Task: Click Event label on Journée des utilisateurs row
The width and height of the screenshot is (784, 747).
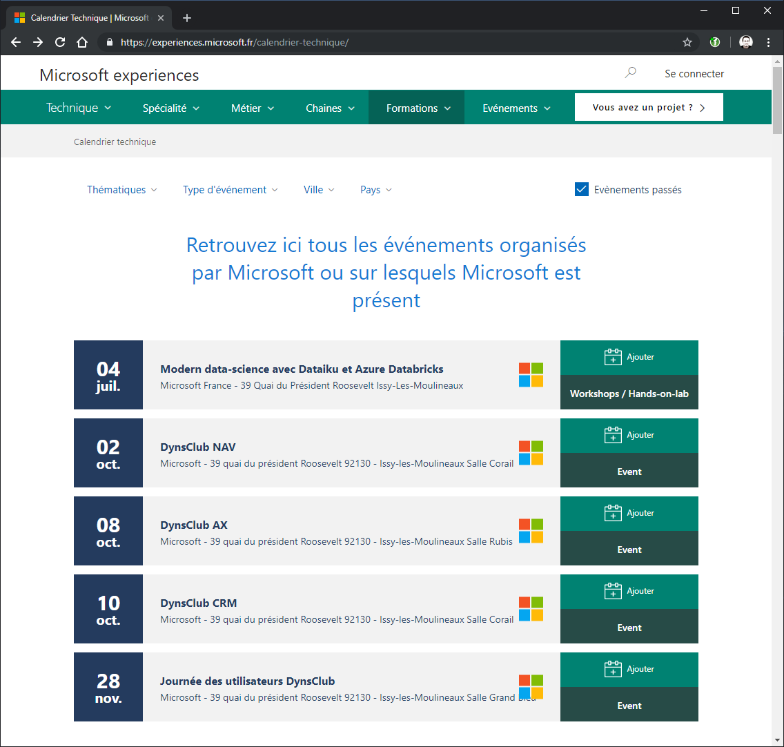Action: [629, 706]
